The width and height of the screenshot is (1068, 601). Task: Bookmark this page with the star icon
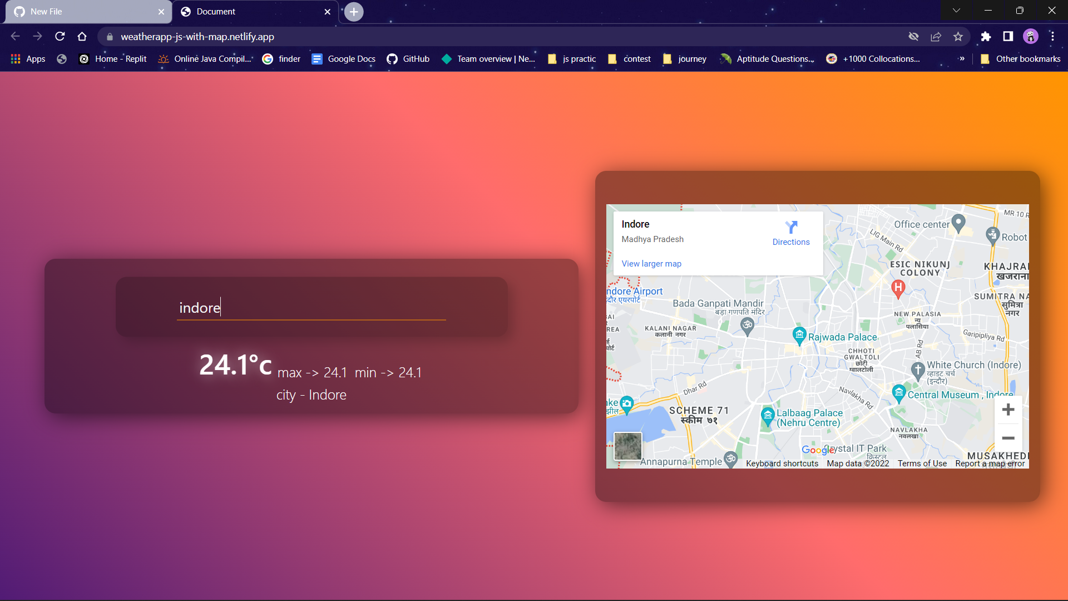[958, 36]
